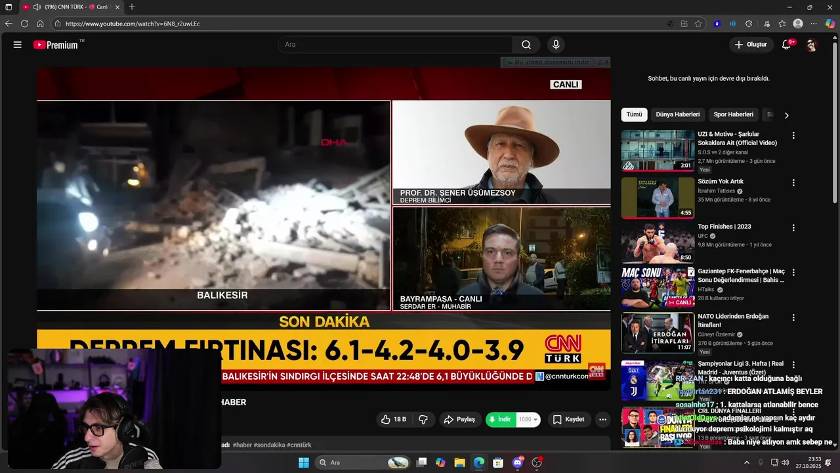Click the Oluştur create button

[751, 45]
